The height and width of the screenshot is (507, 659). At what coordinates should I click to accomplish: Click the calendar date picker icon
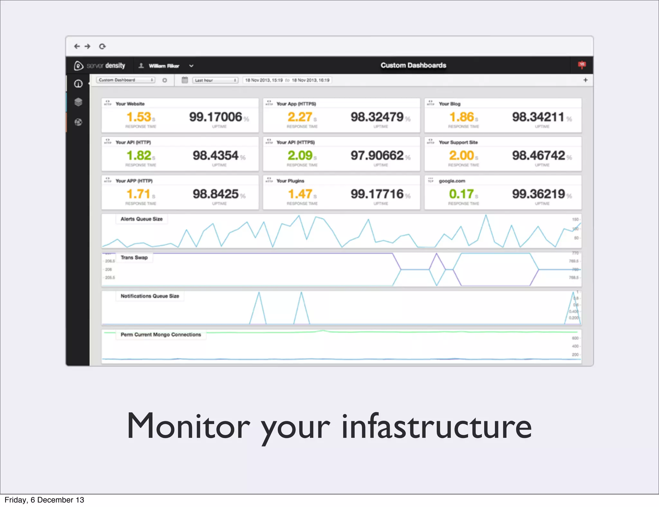185,80
